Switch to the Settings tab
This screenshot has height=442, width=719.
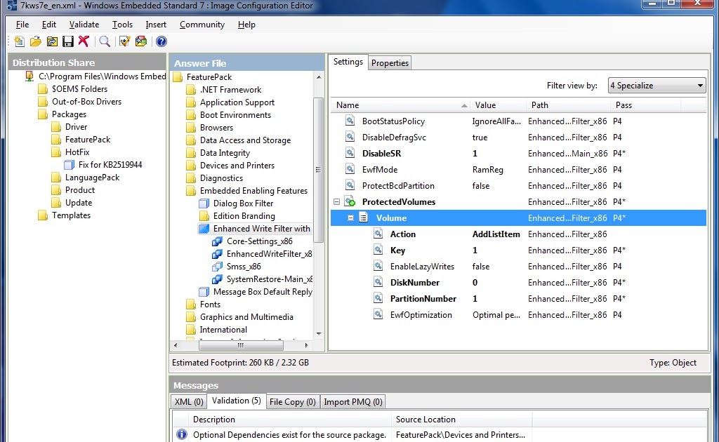(348, 62)
